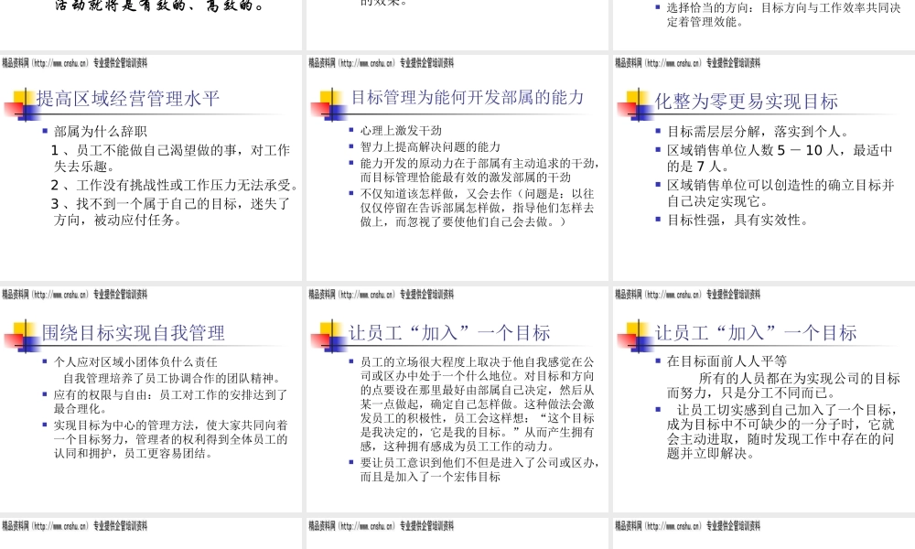Select the bullet 智力上提高解决问题的能力
The width and height of the screenshot is (915, 549).
tap(430, 147)
